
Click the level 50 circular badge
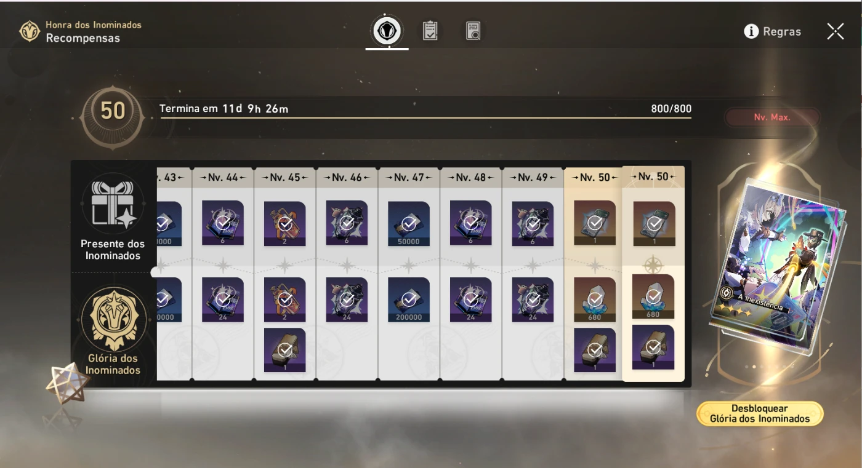pyautogui.click(x=113, y=111)
